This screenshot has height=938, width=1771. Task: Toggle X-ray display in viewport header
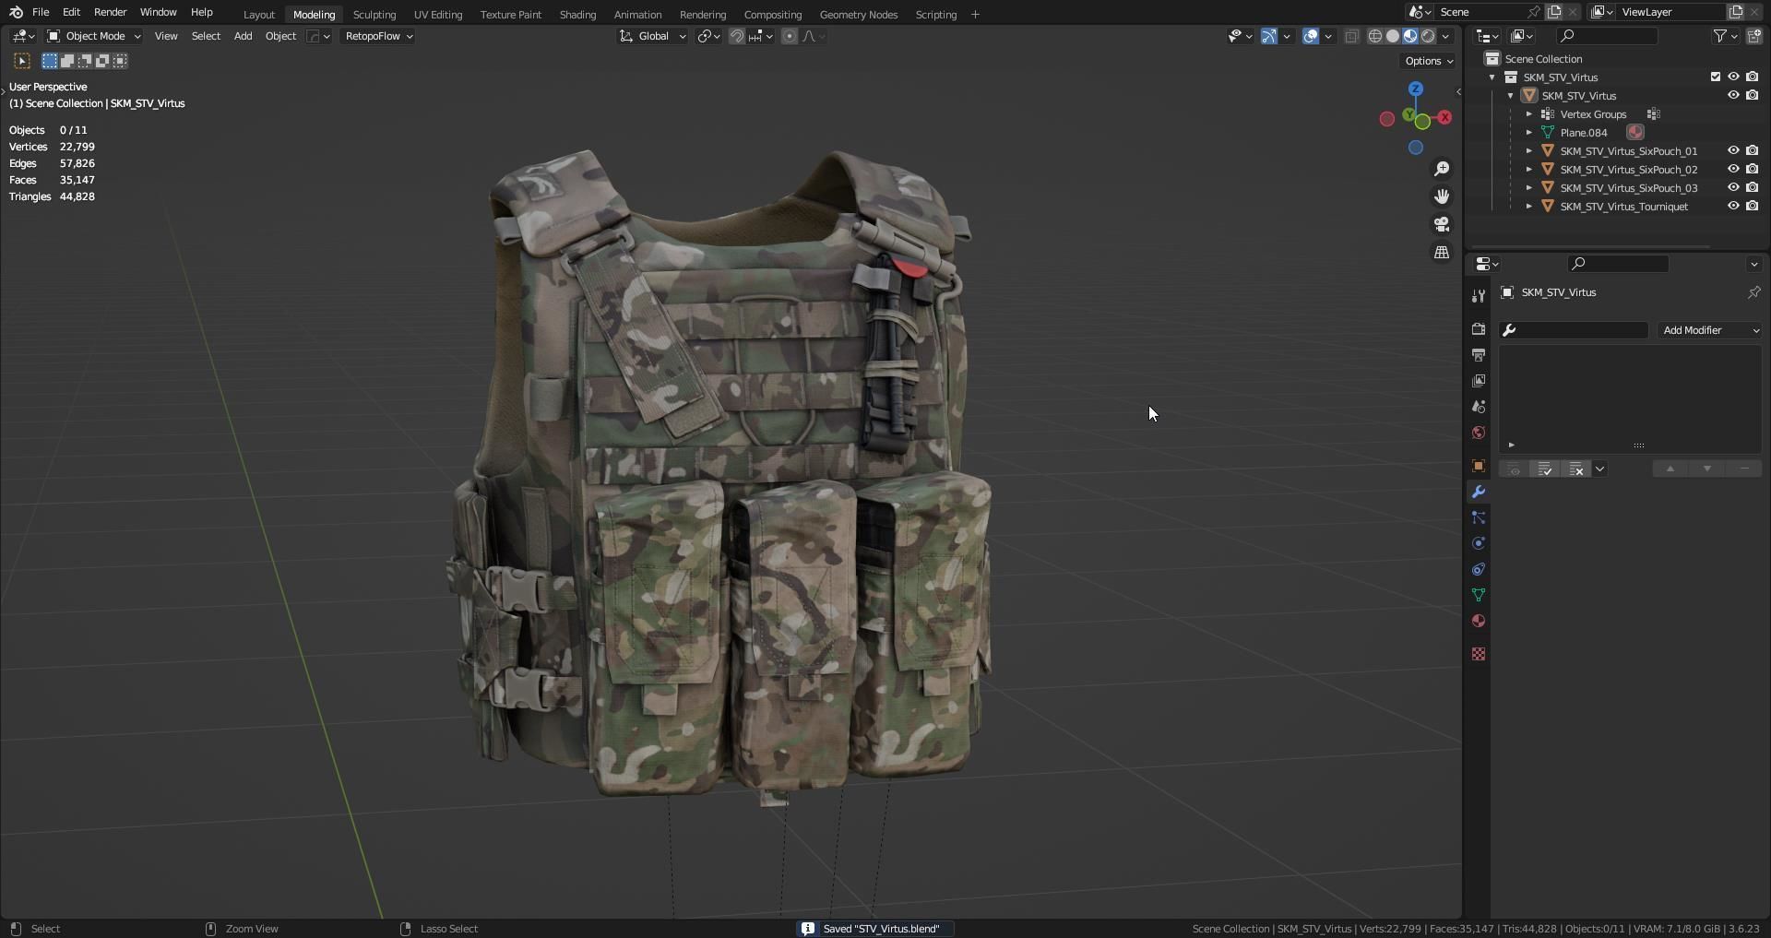[1351, 36]
